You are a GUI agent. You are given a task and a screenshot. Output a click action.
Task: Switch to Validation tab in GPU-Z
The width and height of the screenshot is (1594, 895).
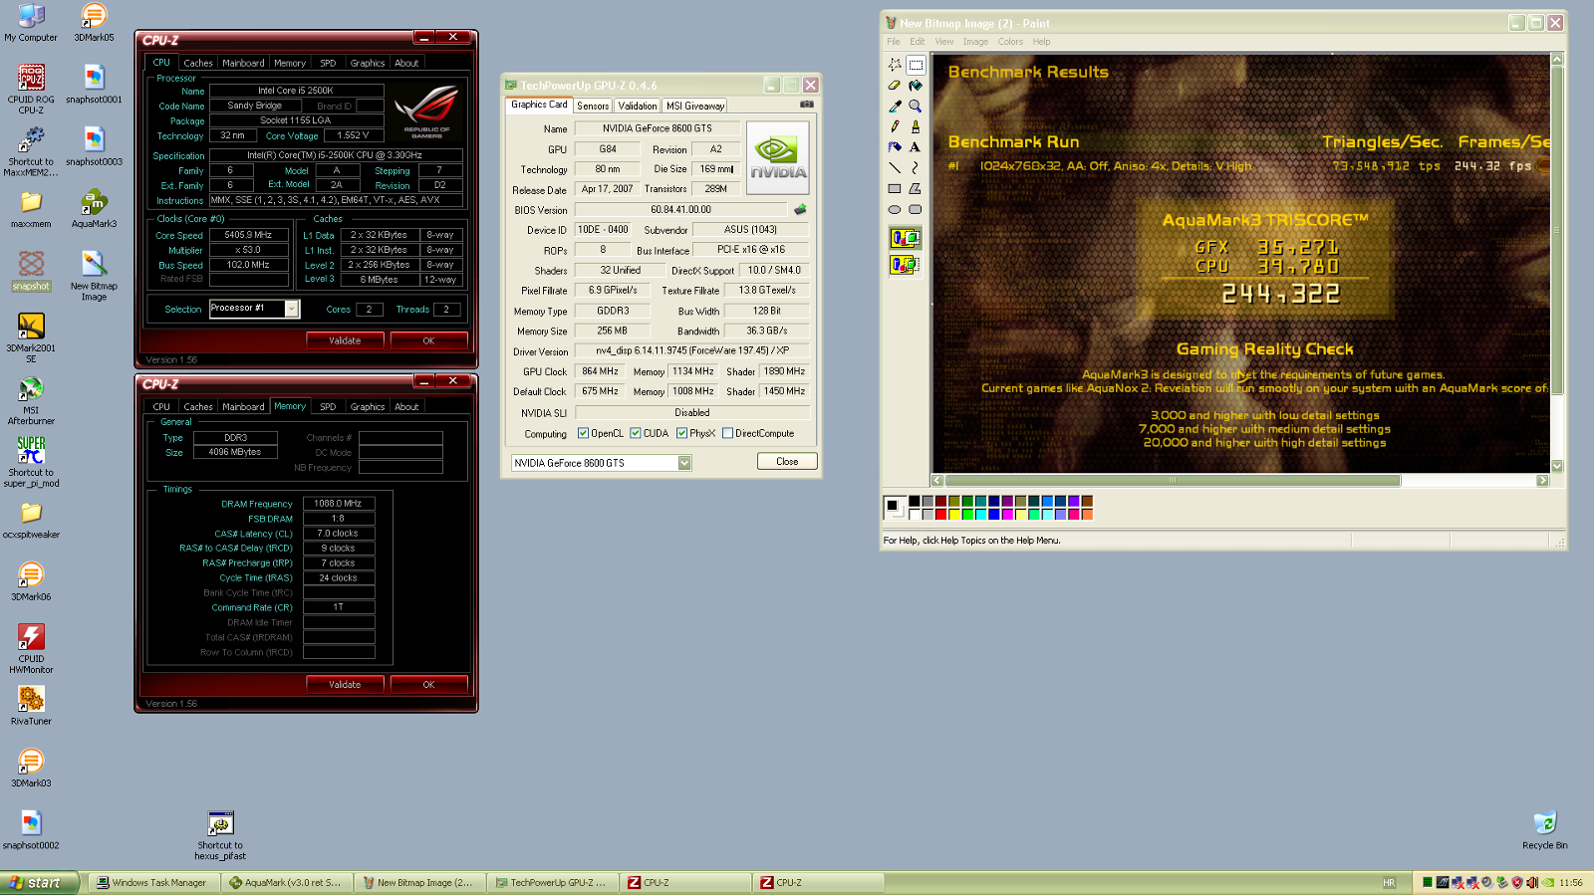(638, 106)
